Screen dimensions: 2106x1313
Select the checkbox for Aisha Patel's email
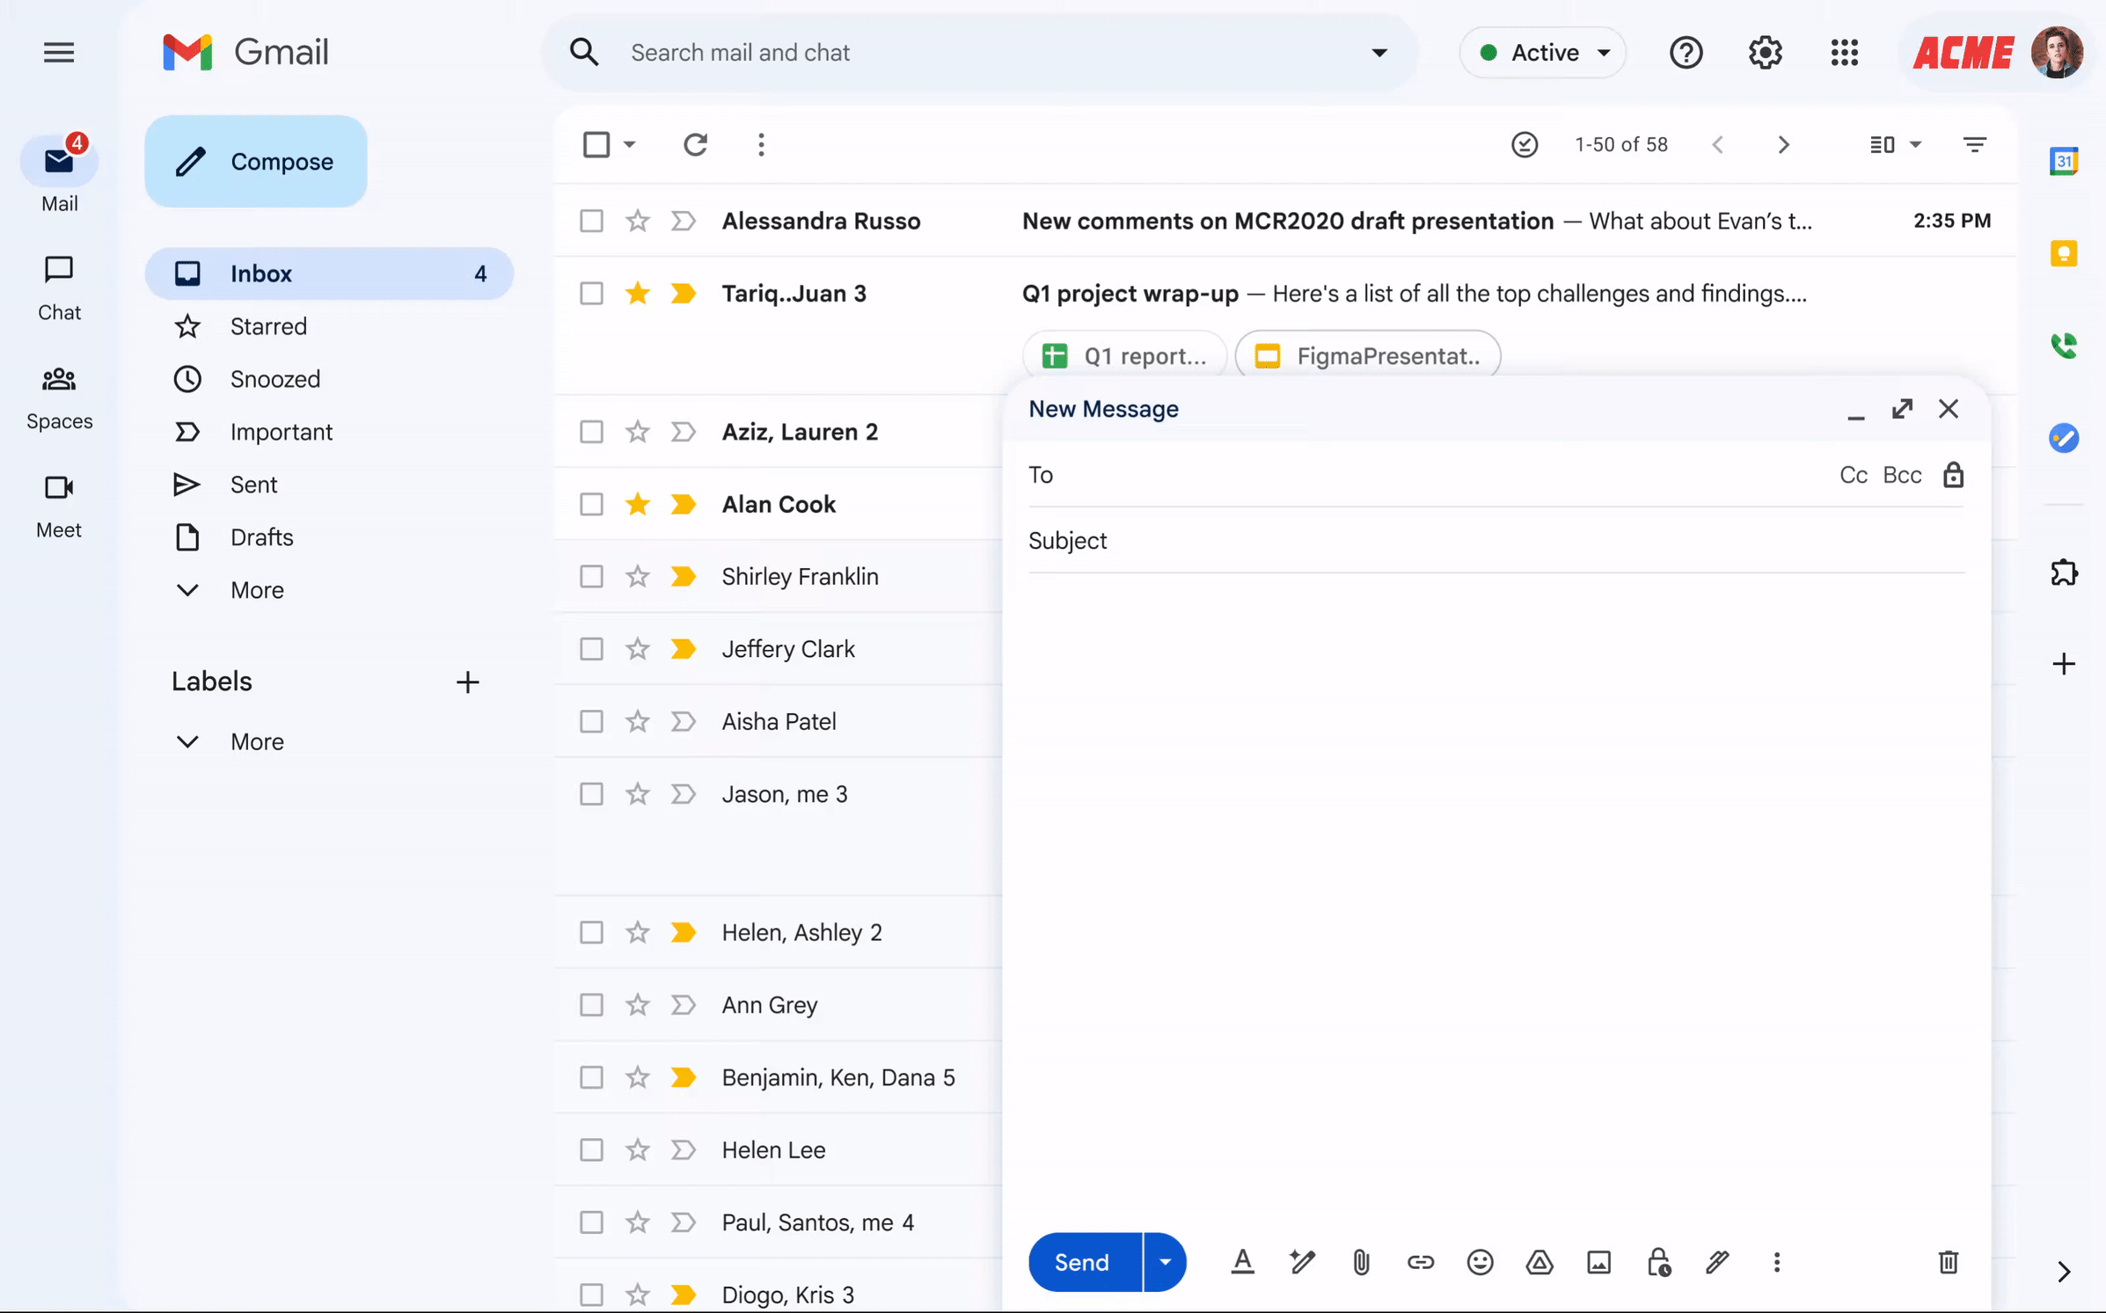pos(590,721)
